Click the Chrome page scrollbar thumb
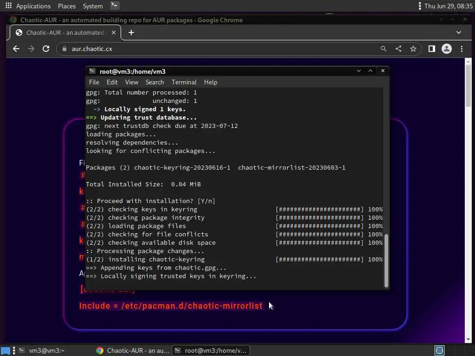The height and width of the screenshot is (356, 475). click(x=469, y=85)
